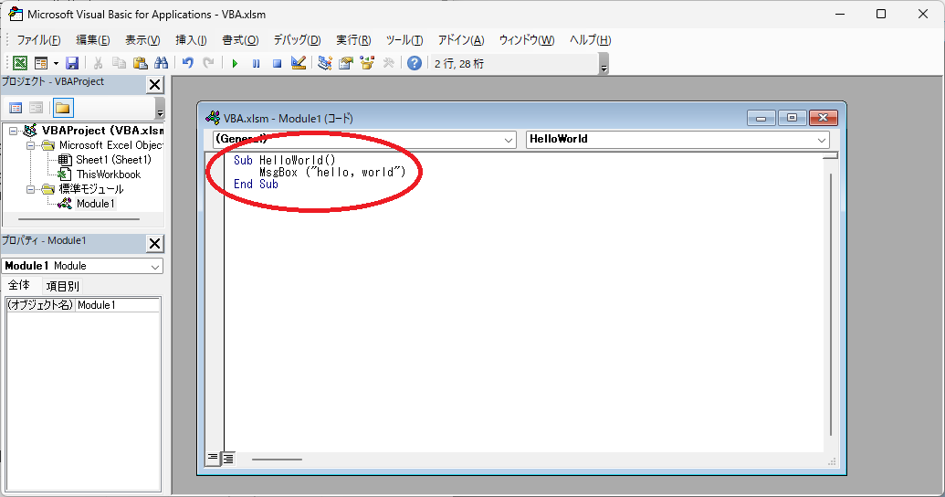Open the Properties Window toolbar icon

[346, 63]
